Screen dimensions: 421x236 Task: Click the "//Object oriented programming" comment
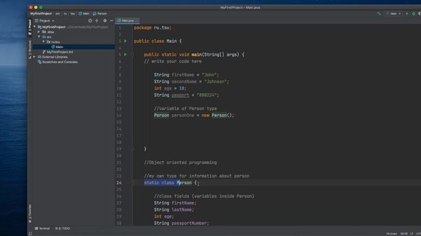[x=180, y=163]
